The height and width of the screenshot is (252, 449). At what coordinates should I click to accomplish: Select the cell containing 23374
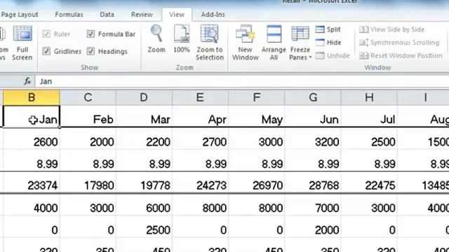[32, 183]
